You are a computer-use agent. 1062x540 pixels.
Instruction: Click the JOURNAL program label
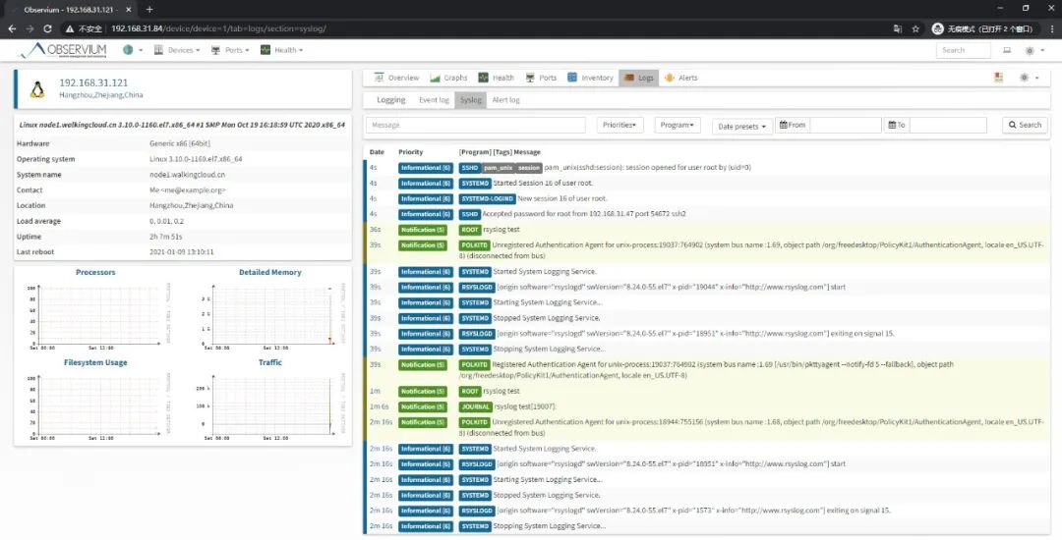[476, 406]
